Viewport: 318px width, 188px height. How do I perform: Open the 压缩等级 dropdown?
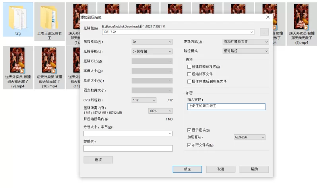point(152,52)
